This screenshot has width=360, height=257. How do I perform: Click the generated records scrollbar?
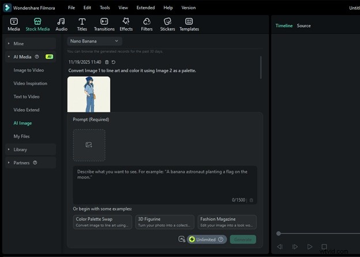coord(261,67)
